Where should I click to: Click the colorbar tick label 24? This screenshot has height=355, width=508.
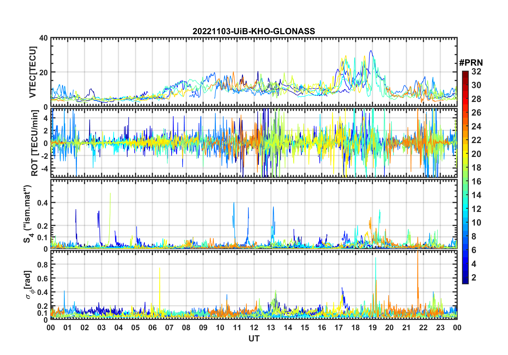pyautogui.click(x=476, y=126)
